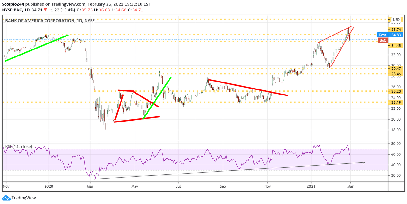Click the 34.45 price level label
The height and width of the screenshot is (204, 407).
pos(396,46)
